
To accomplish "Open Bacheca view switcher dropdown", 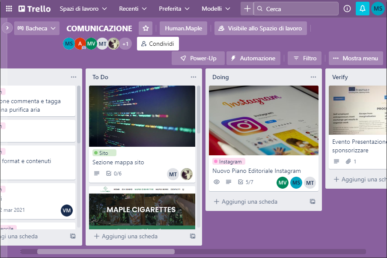I will pyautogui.click(x=36, y=28).
